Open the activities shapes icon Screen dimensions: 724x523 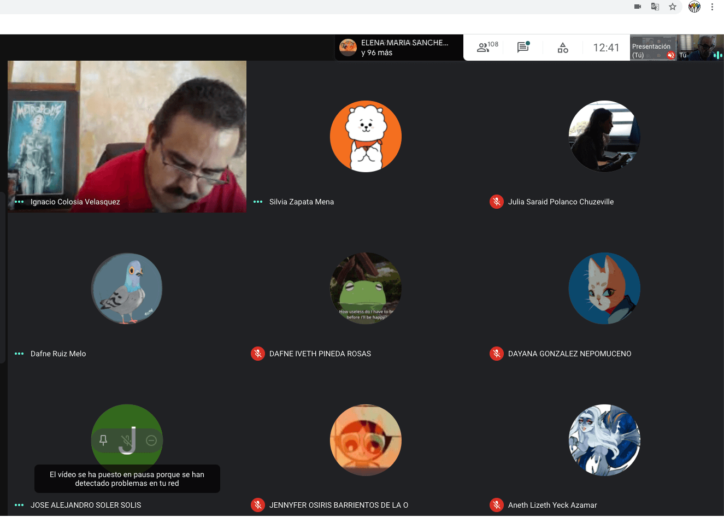tap(563, 48)
